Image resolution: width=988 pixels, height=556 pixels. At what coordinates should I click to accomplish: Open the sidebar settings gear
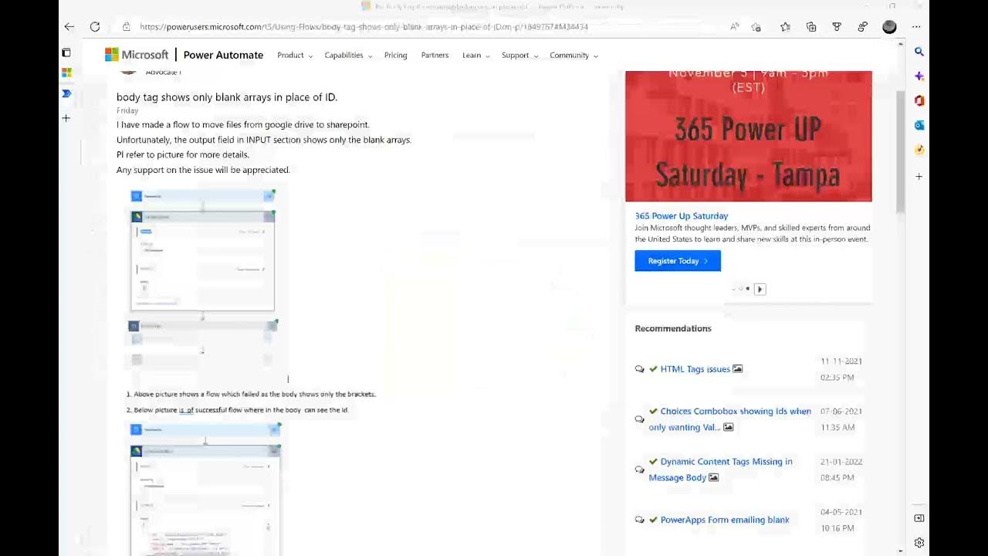pos(919,543)
